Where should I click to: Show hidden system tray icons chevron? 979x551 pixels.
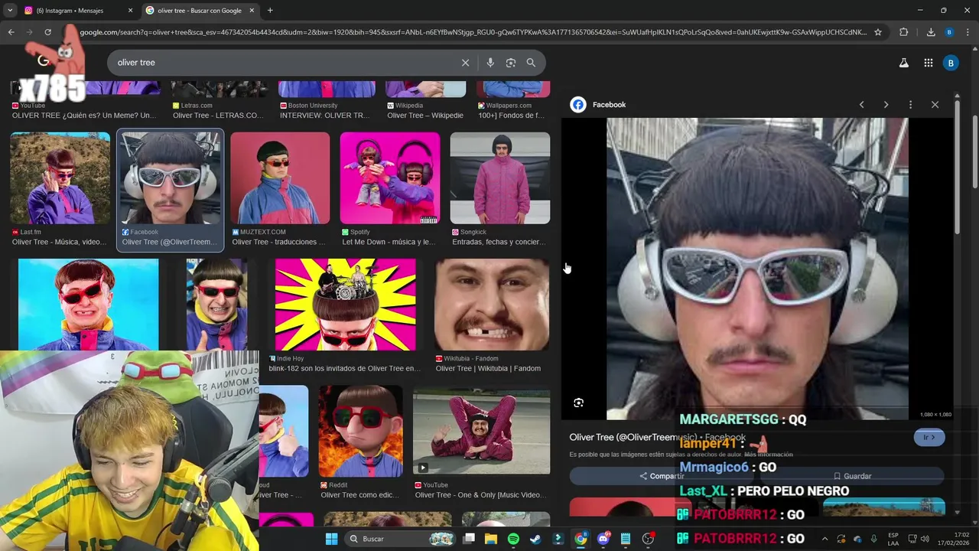click(825, 539)
